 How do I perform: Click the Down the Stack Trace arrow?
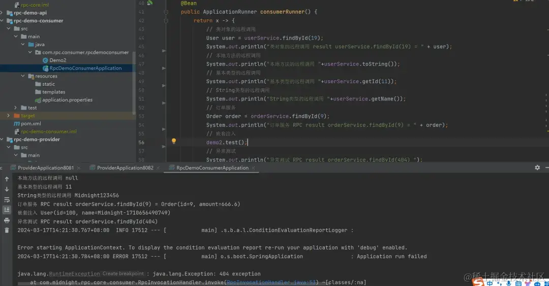coord(7,189)
